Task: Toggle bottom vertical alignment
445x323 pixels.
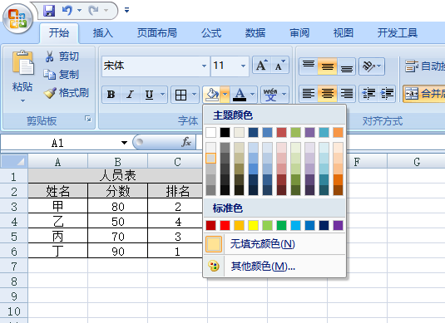Action: (347, 66)
